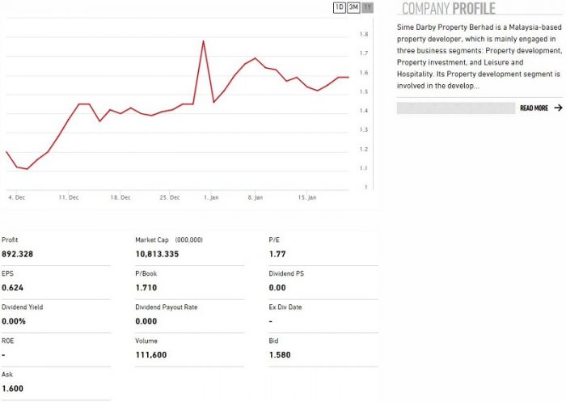Screen dimensions: 566x402
Task: Click the EPS value 0.624
Action: pyautogui.click(x=12, y=287)
